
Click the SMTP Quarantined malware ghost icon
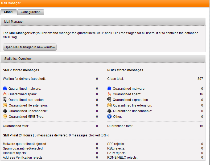click(5, 88)
